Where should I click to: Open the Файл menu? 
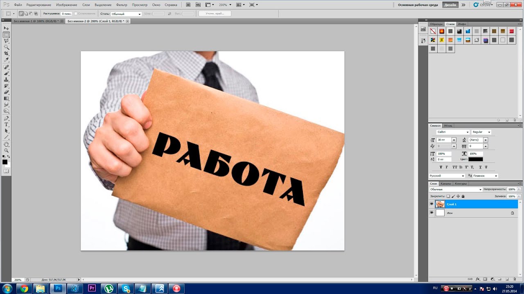click(18, 4)
